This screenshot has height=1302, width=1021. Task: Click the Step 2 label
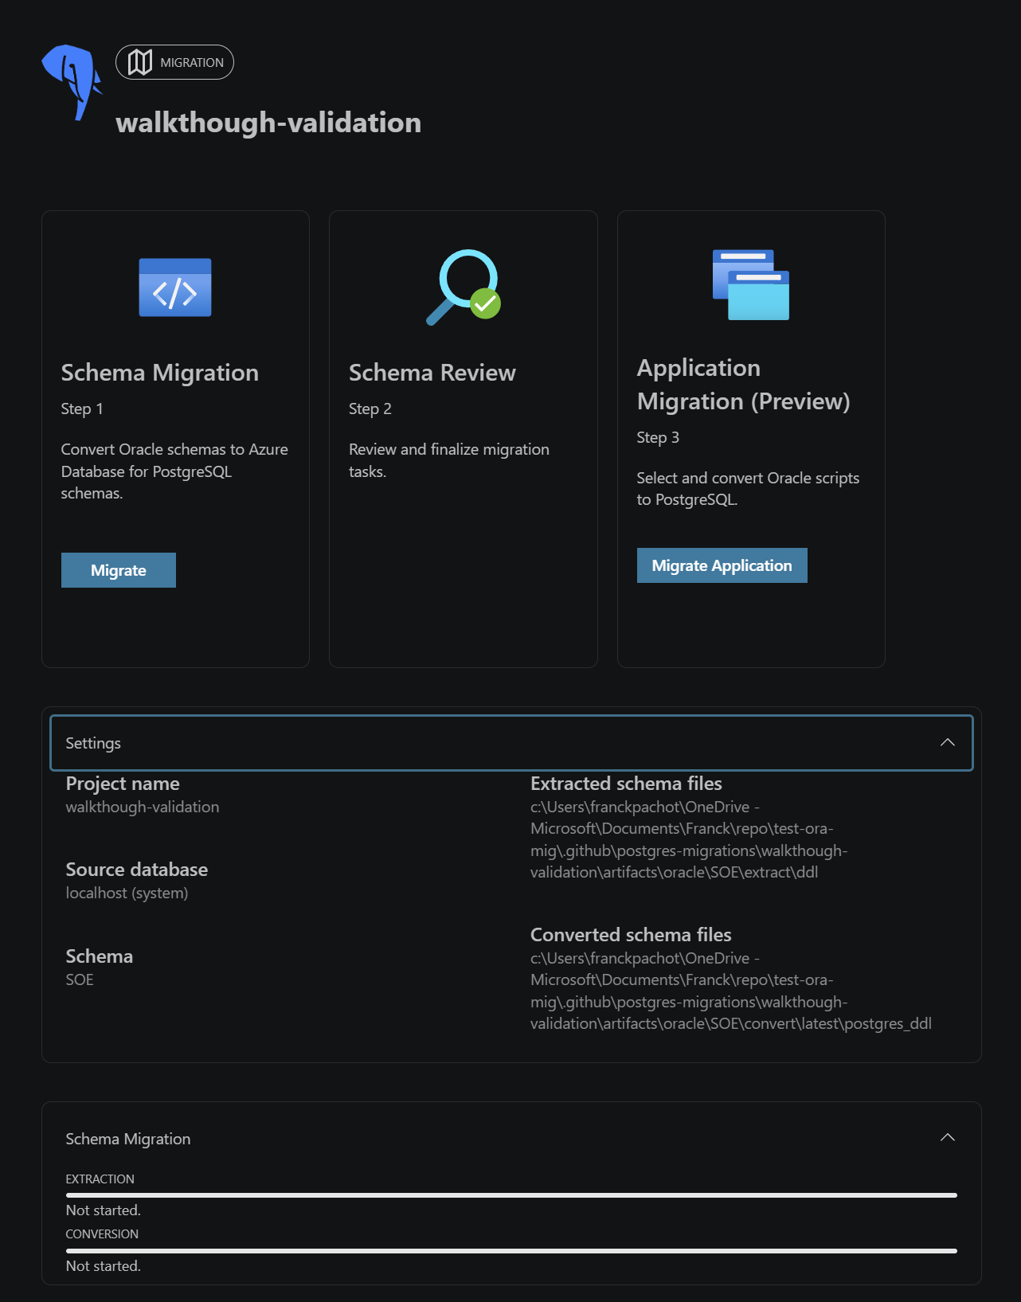pos(370,409)
